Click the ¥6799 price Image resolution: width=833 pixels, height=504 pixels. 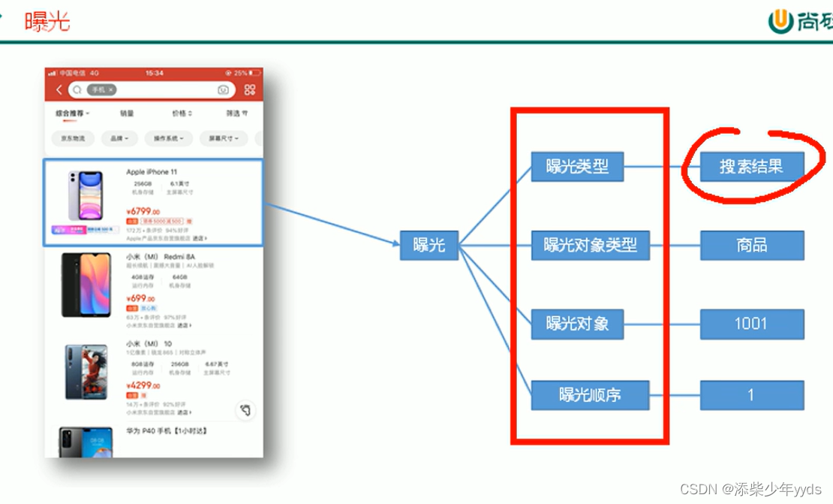coord(143,211)
